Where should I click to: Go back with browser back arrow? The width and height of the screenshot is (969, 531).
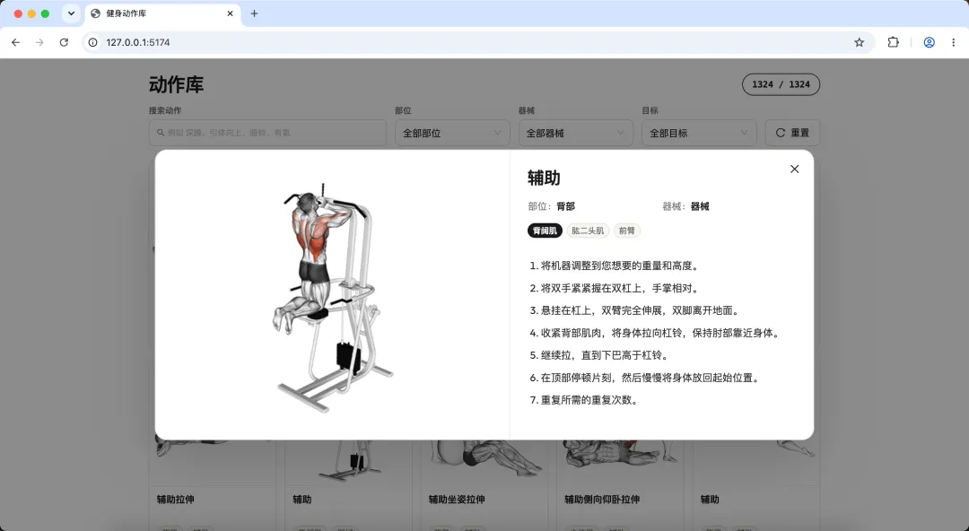coord(15,43)
